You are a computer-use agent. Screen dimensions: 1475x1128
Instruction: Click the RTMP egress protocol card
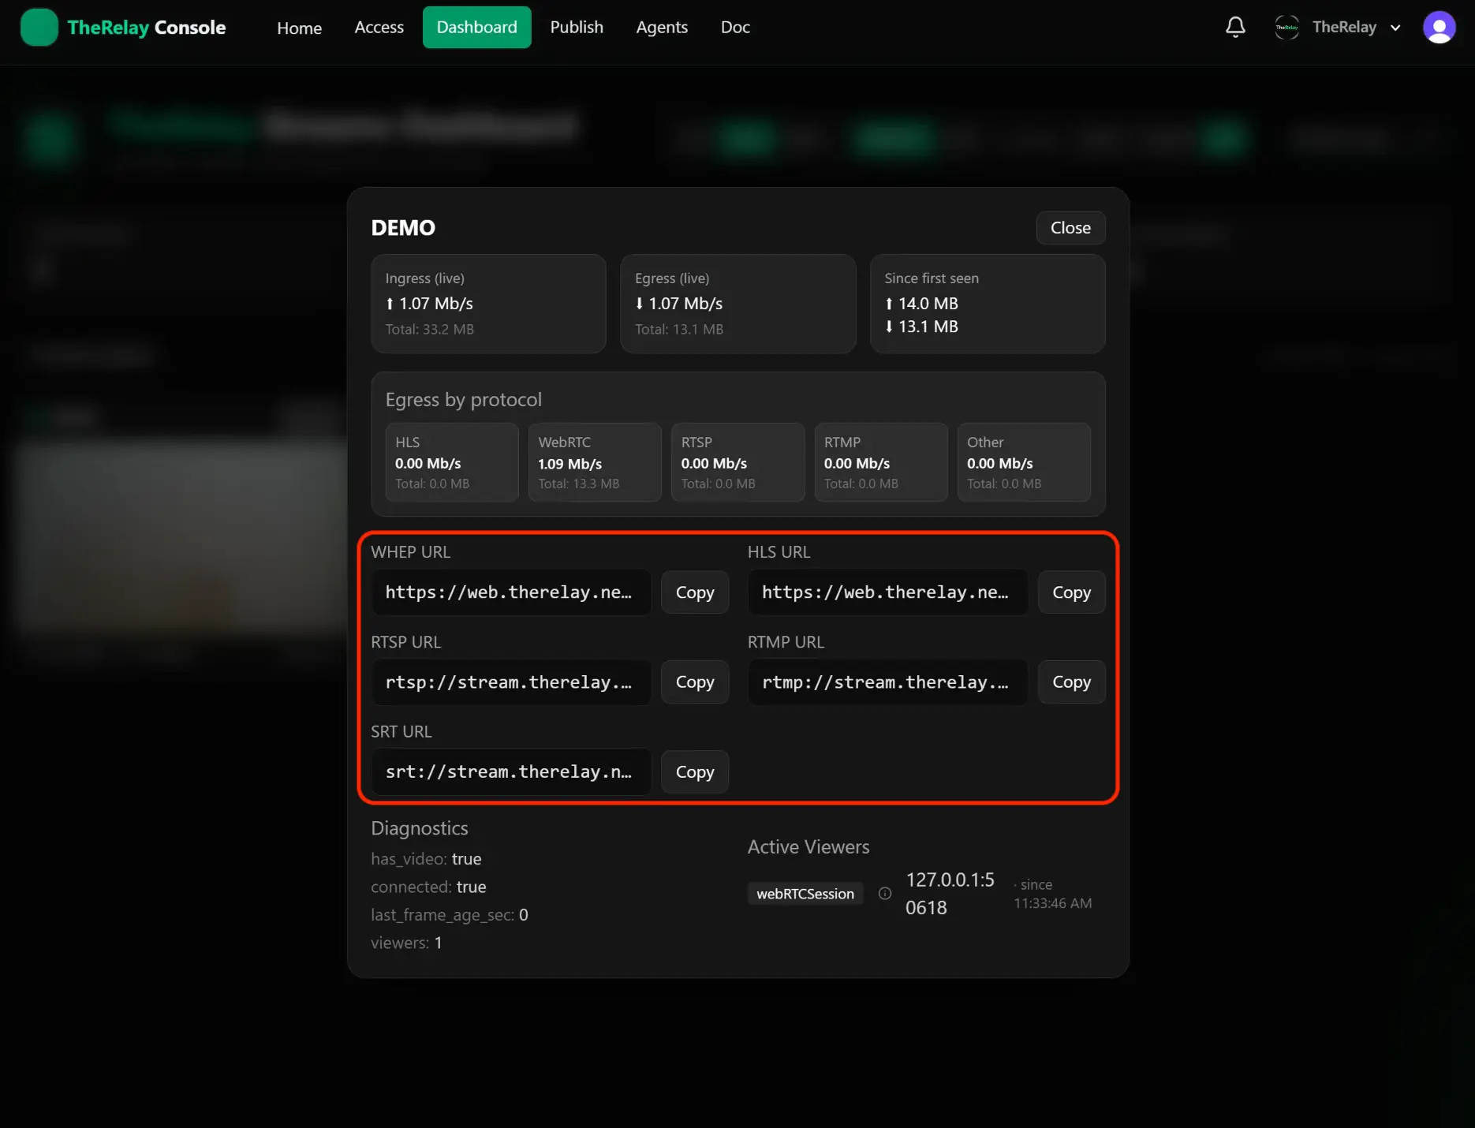tap(881, 462)
